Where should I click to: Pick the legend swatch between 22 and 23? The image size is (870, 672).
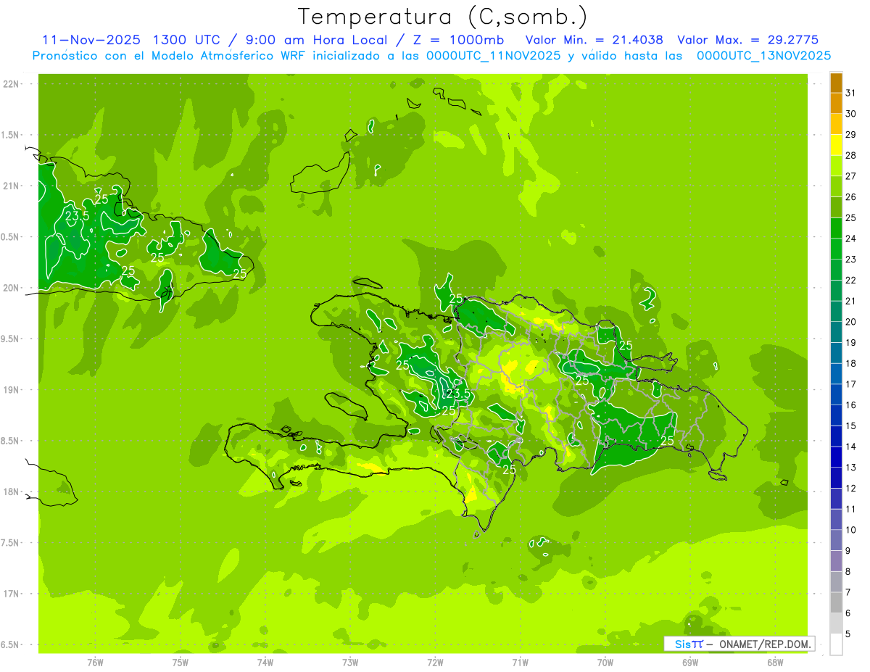point(836,270)
